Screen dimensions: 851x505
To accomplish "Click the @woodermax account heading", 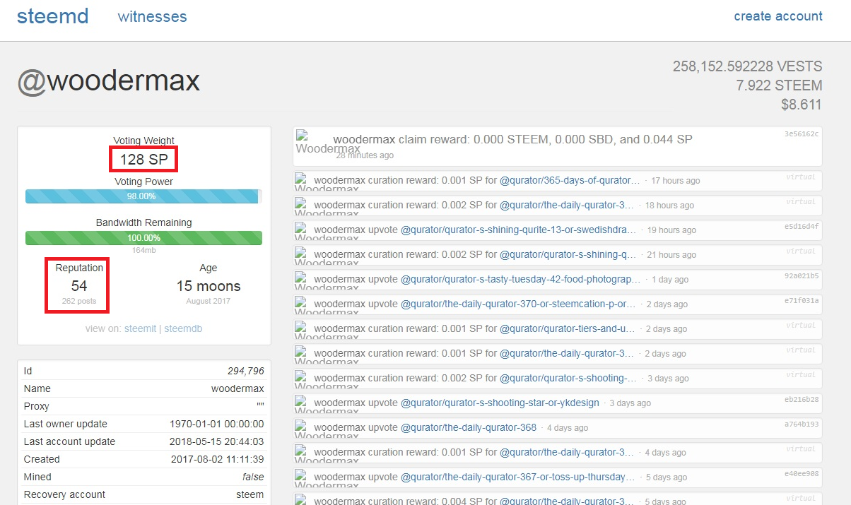I will pyautogui.click(x=108, y=81).
